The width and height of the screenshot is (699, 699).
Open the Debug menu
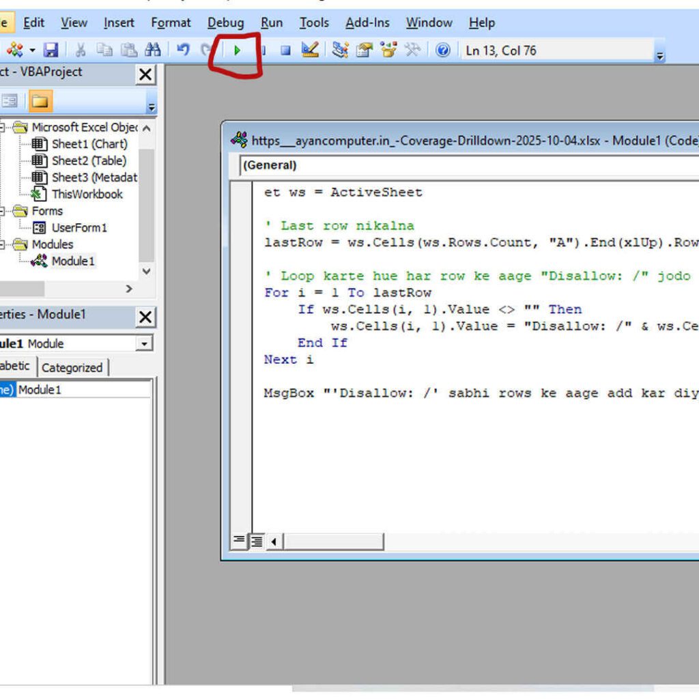tap(225, 23)
